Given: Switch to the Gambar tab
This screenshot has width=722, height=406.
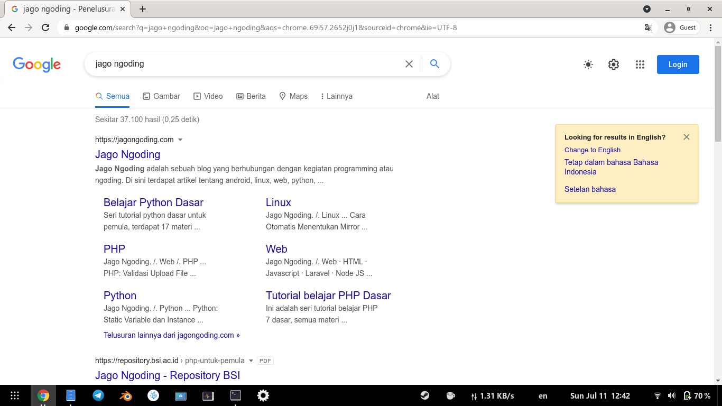Looking at the screenshot, I should pos(161,96).
